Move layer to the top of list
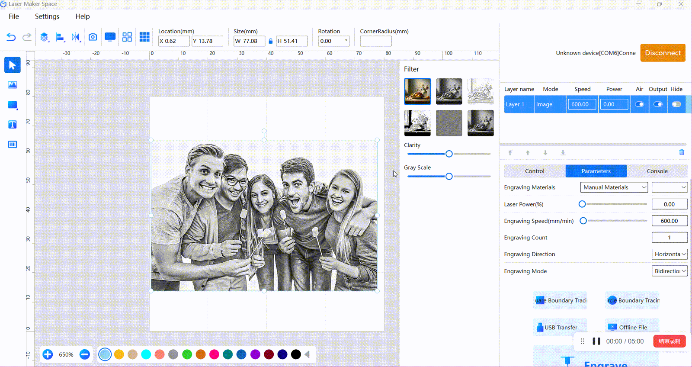The width and height of the screenshot is (692, 367). point(510,152)
